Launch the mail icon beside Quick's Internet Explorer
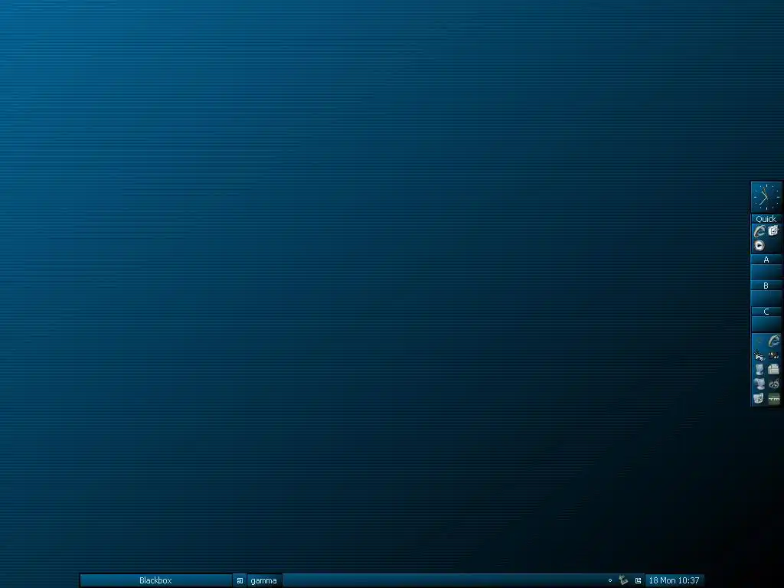Image resolution: width=784 pixels, height=588 pixels. 773,230
